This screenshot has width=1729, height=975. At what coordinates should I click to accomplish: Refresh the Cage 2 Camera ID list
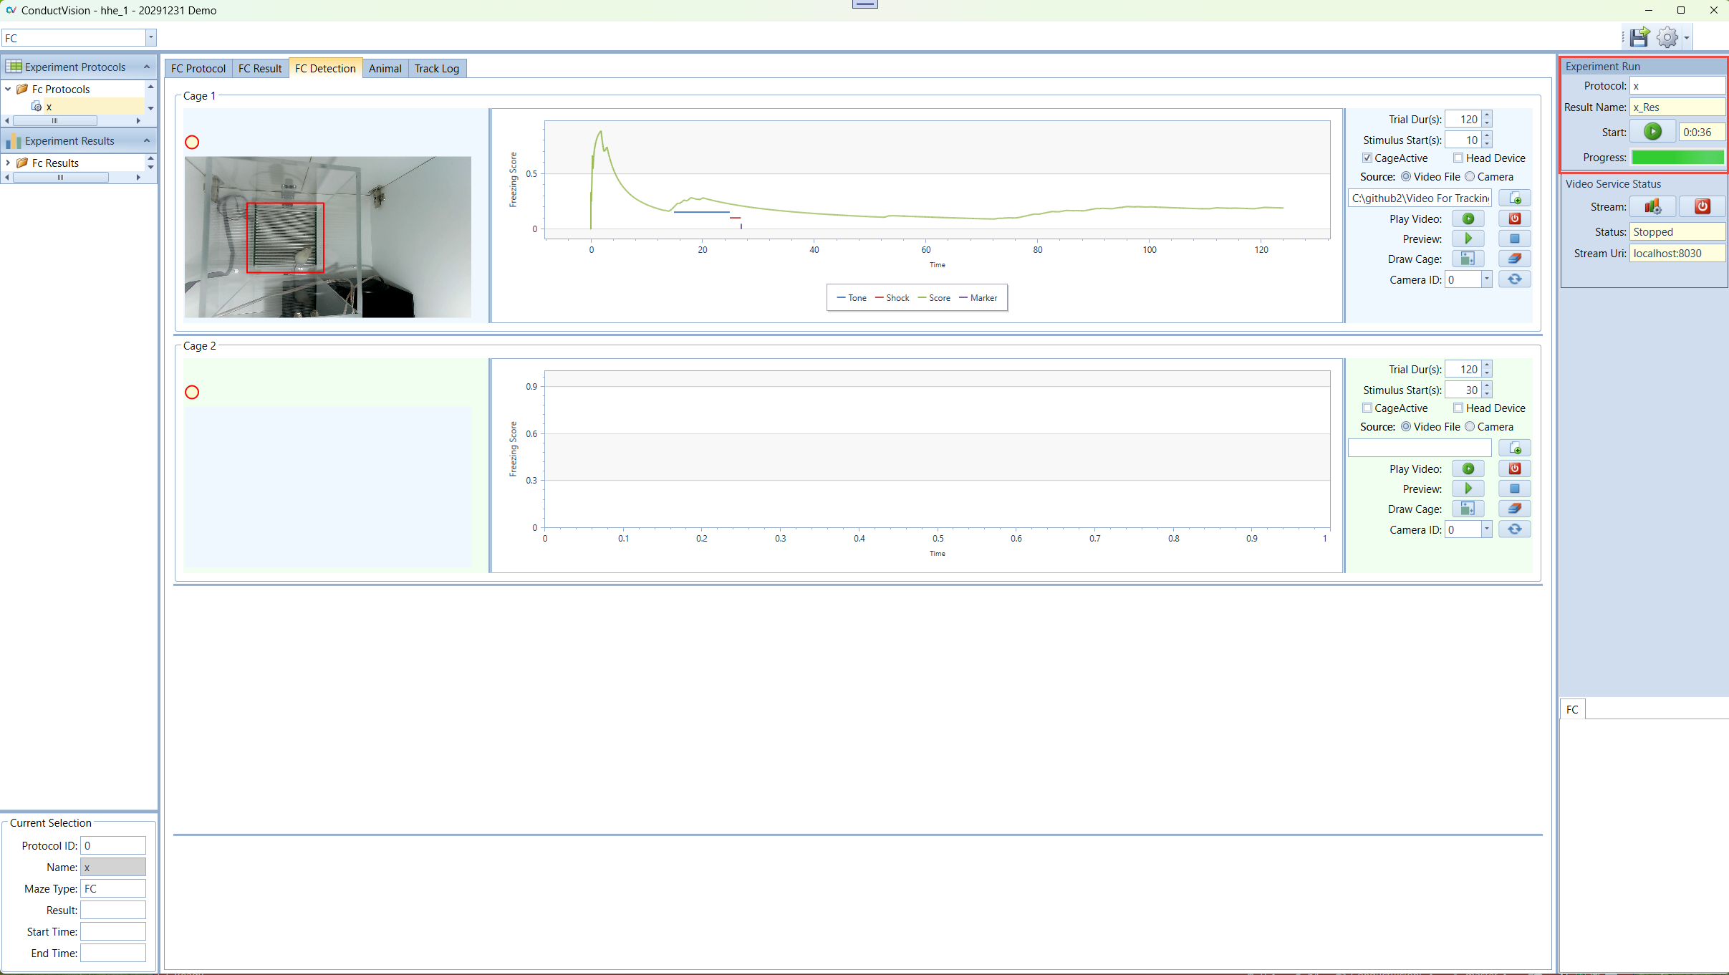point(1514,529)
